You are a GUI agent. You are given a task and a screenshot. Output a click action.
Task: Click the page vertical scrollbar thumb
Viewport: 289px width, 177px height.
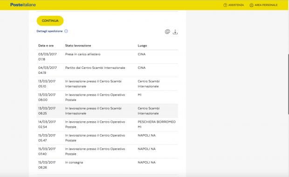point(288,84)
